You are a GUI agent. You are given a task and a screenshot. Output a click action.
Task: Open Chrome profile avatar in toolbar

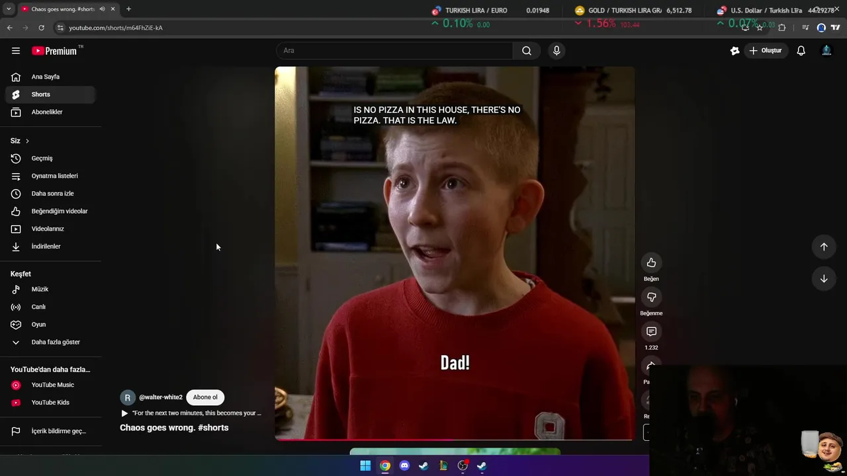[x=821, y=28]
